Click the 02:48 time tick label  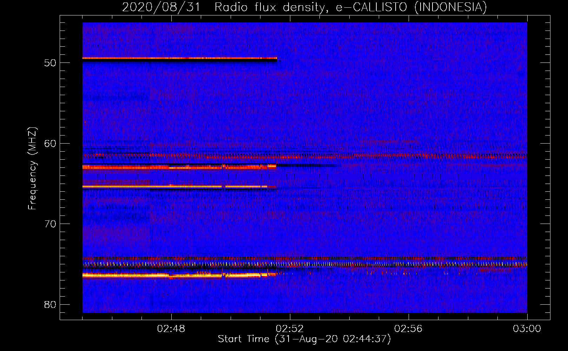pos(171,329)
